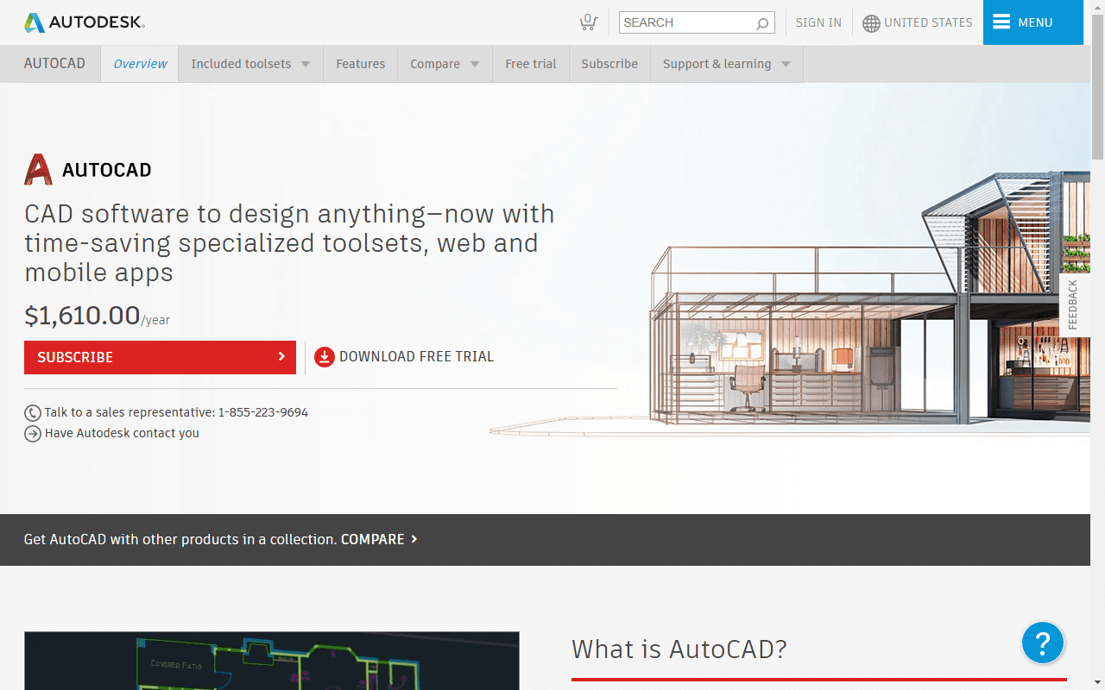This screenshot has height=690, width=1105.
Task: Go to the Features tab
Action: (x=361, y=64)
